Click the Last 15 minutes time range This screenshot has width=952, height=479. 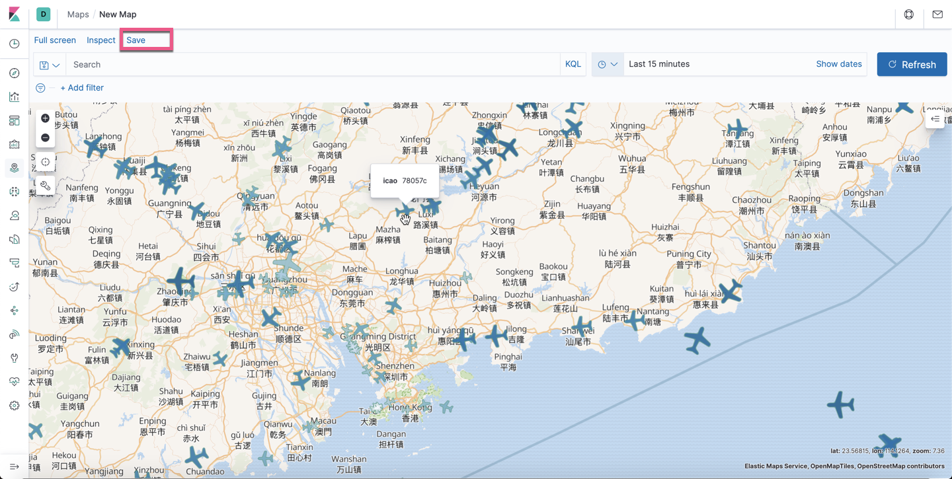pos(659,64)
